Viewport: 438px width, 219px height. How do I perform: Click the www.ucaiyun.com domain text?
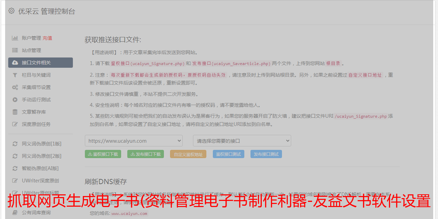point(129,214)
